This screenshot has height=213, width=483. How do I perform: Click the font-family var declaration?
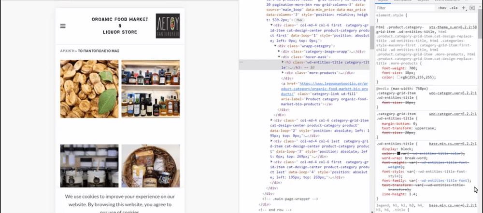426,181
